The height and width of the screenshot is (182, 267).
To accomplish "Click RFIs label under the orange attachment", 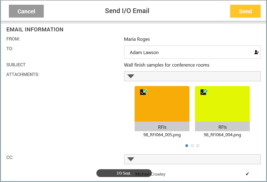I will [x=162, y=127].
